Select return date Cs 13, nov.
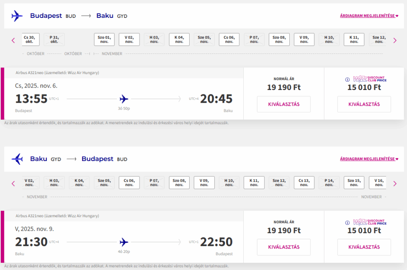Viewport: 407px width, 270px height. [x=304, y=182]
